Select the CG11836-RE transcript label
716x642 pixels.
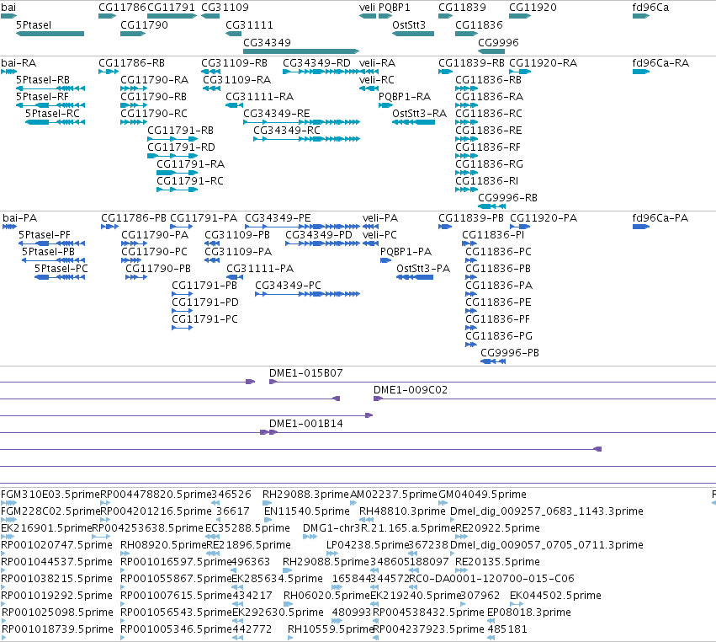coord(489,131)
